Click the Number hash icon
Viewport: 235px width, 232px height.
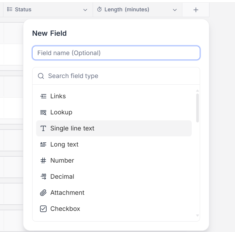43,161
